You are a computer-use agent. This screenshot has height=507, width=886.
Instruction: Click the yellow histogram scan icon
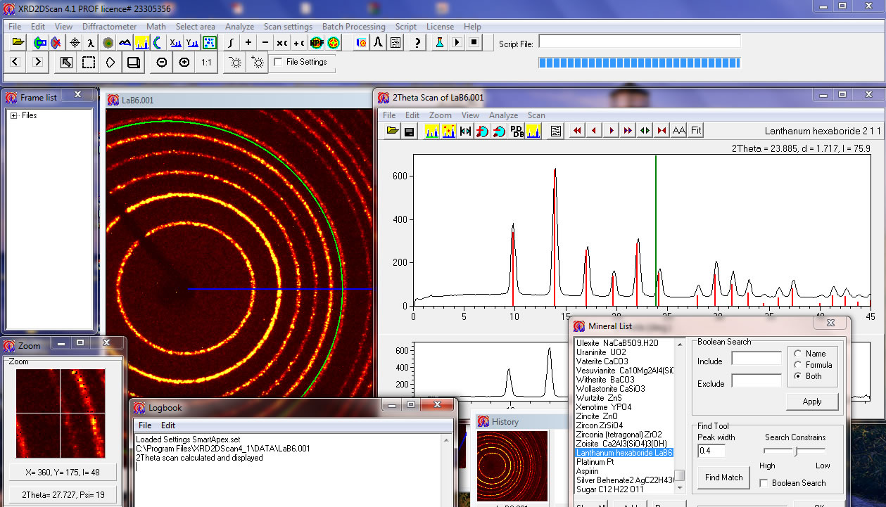tap(141, 43)
